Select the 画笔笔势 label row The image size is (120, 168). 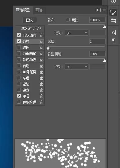pyautogui.click(x=29, y=72)
